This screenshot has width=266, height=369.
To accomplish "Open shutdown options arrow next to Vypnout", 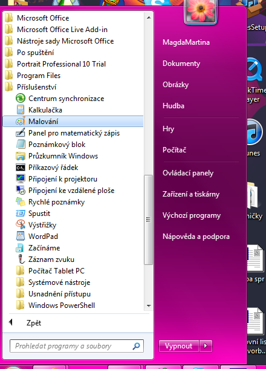I will click(206, 346).
